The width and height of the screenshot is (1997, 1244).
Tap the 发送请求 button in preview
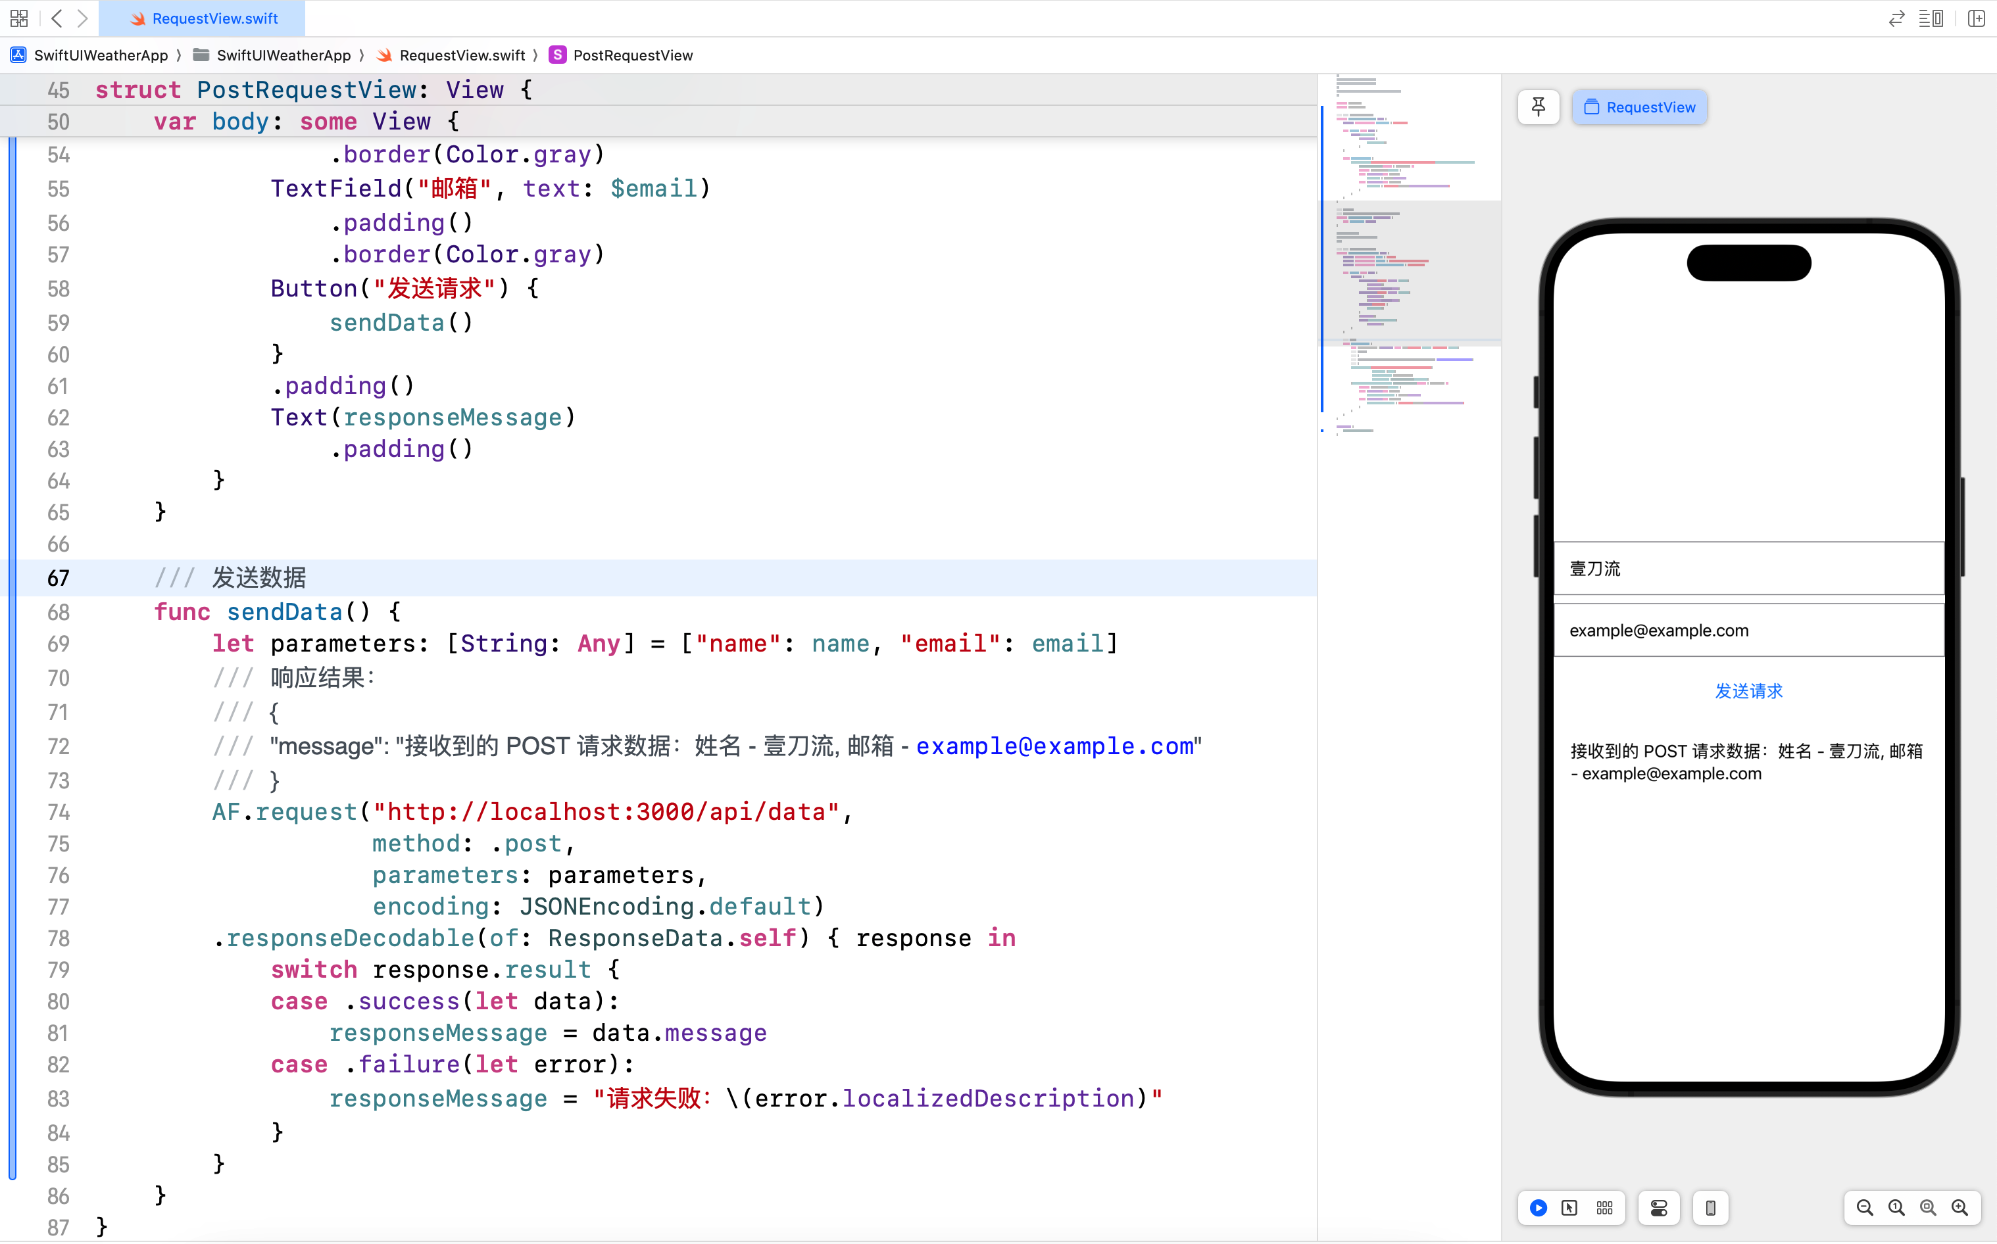point(1749,691)
